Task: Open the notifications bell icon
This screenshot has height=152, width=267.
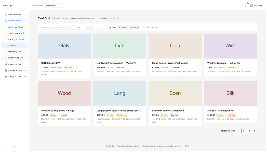Action: click(245, 6)
